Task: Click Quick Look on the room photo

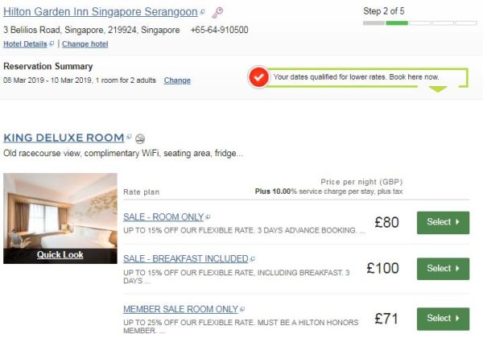Action: [x=60, y=255]
